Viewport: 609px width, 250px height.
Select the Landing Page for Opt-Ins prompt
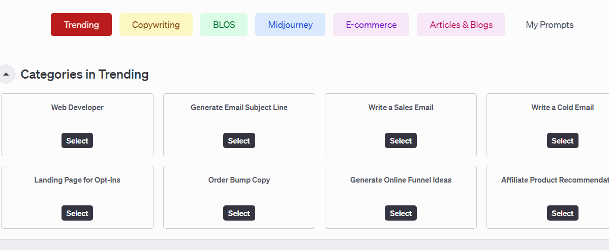pyautogui.click(x=77, y=213)
